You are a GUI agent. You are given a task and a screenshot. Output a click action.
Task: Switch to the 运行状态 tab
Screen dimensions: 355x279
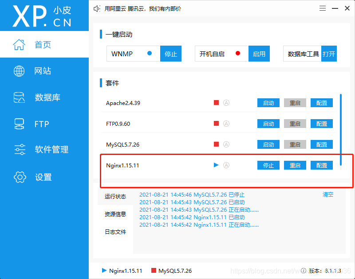click(x=115, y=196)
